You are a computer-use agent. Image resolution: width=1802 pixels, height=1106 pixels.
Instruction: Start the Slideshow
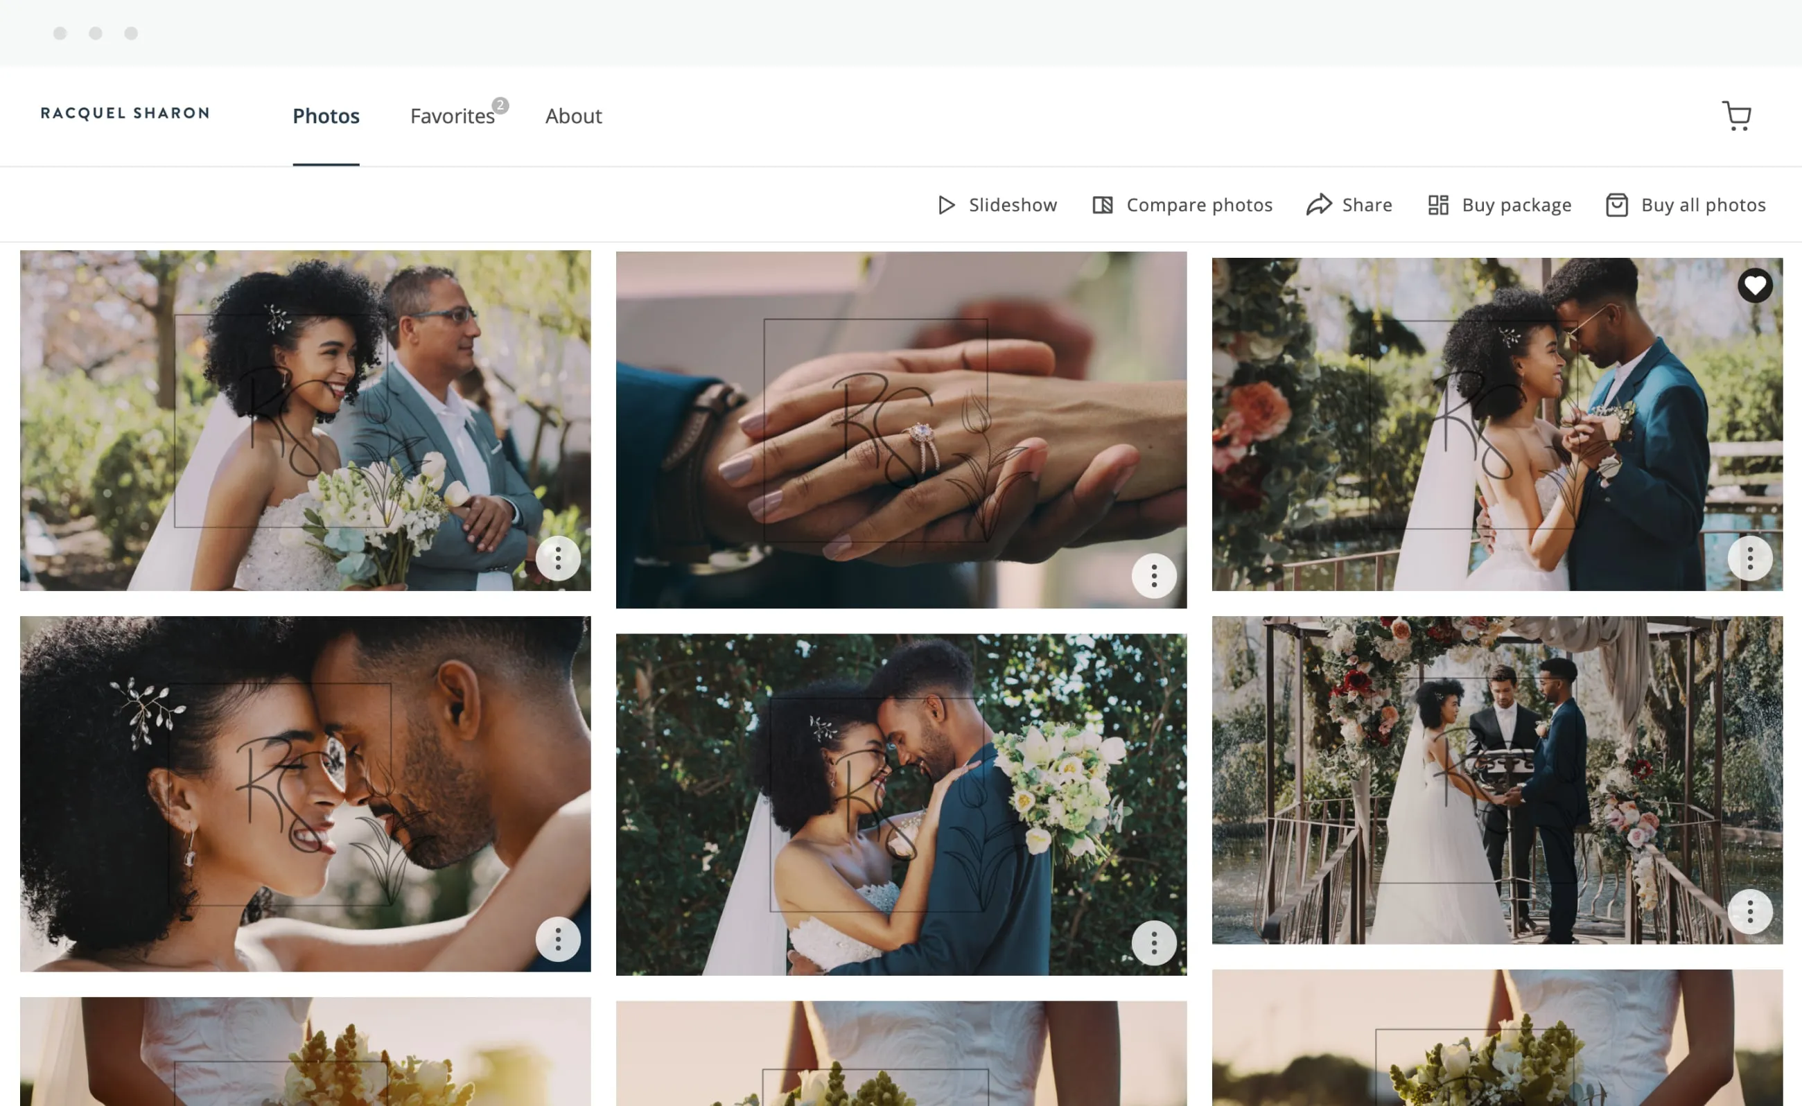click(x=997, y=205)
